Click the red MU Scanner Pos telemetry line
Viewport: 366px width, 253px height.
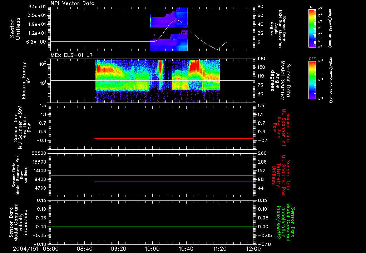(x=174, y=182)
